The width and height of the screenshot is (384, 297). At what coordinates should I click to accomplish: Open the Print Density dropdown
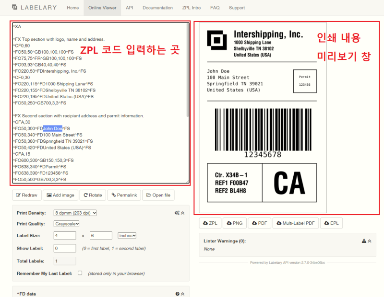coord(75,213)
